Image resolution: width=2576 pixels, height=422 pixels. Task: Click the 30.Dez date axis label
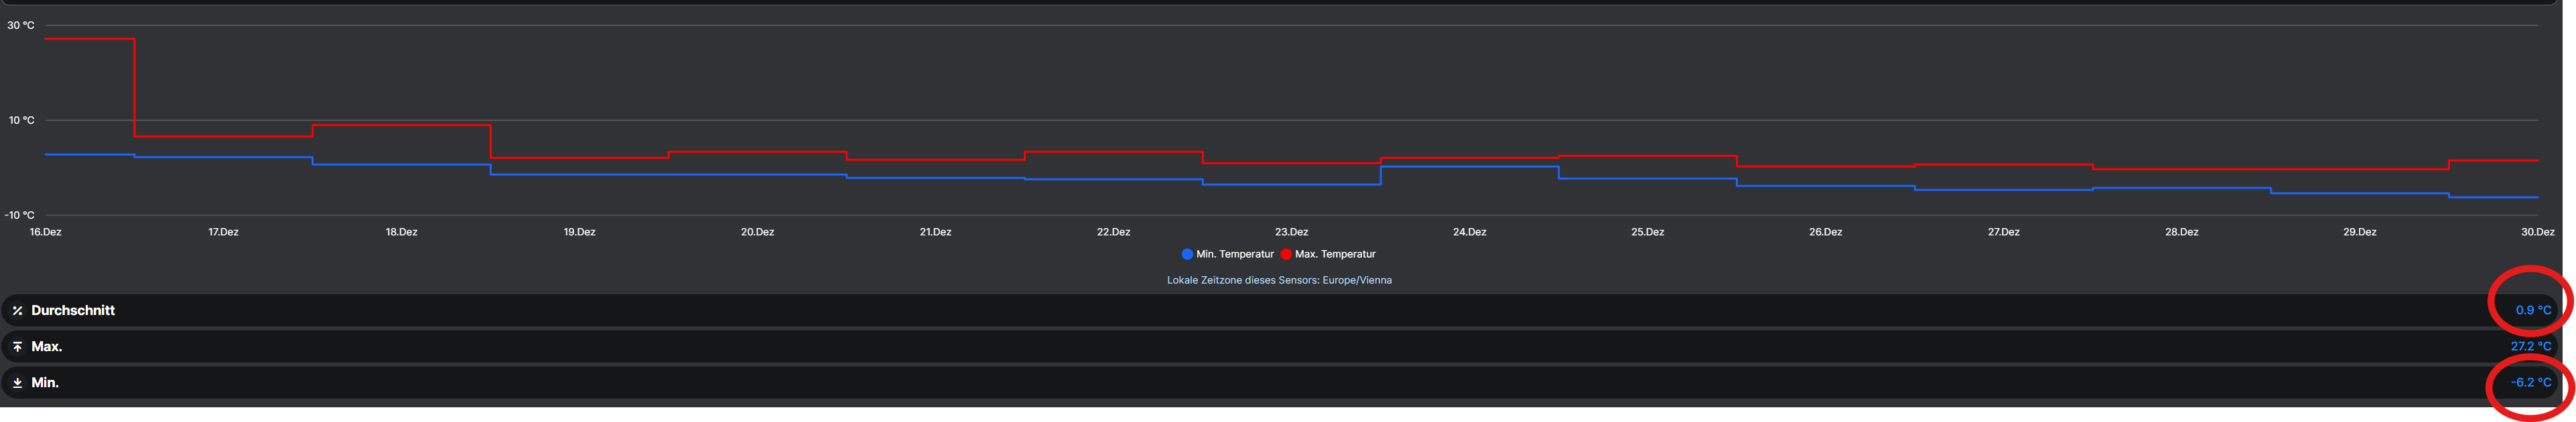pos(2537,231)
